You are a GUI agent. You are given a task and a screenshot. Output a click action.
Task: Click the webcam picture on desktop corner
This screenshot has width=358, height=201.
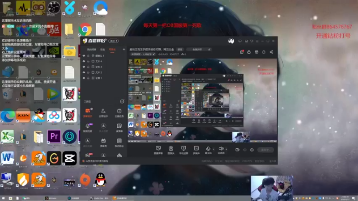tap(272, 188)
